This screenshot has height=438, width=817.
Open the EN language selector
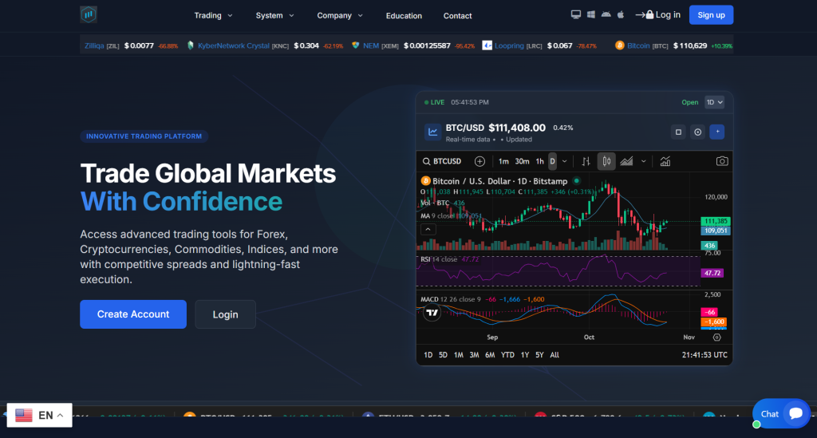point(40,415)
